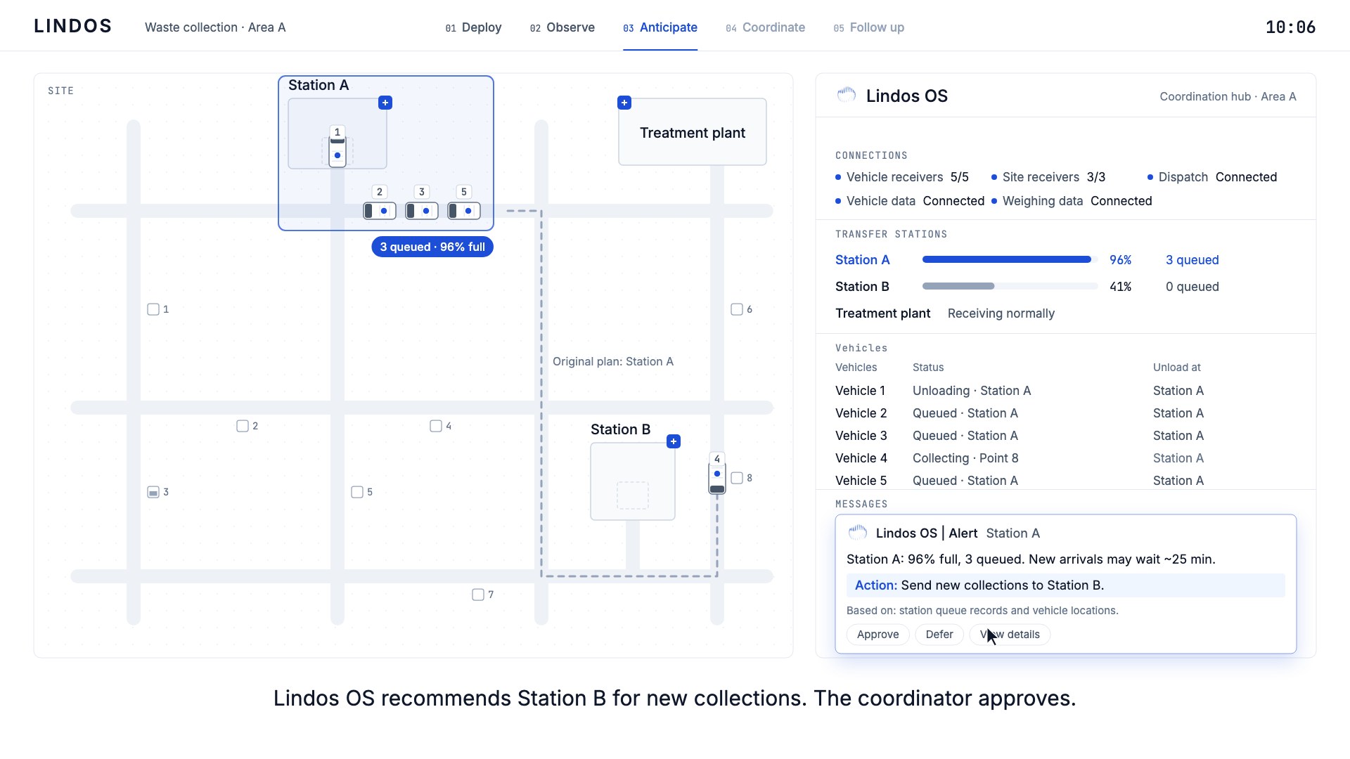Viewport: 1350px width, 759px height.
Task: Click Station A 96% capacity bar
Action: pyautogui.click(x=1010, y=259)
